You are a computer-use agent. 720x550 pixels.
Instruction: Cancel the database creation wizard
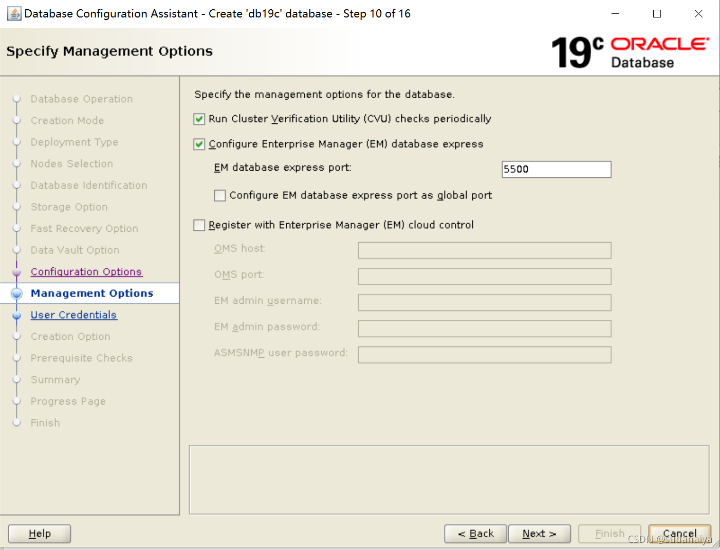tap(680, 534)
